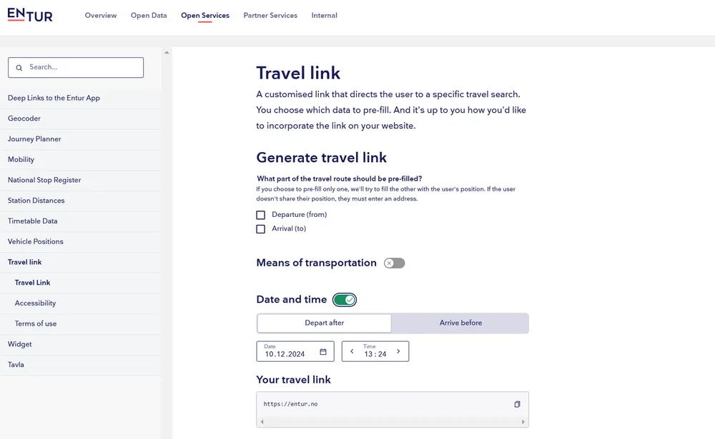Go to the Partner Services tab
The height and width of the screenshot is (439, 715).
click(270, 16)
